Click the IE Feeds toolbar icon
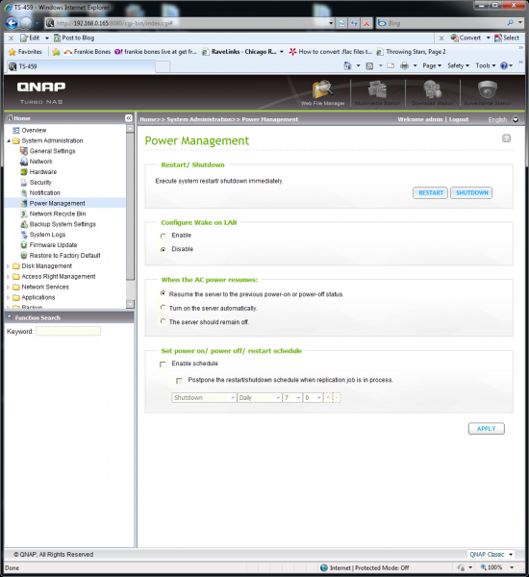This screenshot has width=529, height=577. coord(369,65)
